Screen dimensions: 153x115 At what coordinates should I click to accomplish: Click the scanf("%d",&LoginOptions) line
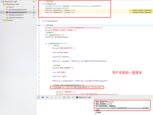click(x=57, y=37)
